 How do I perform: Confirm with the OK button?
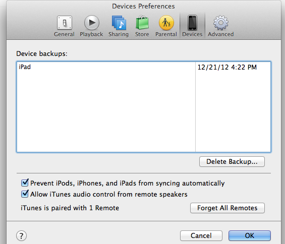tap(249, 235)
